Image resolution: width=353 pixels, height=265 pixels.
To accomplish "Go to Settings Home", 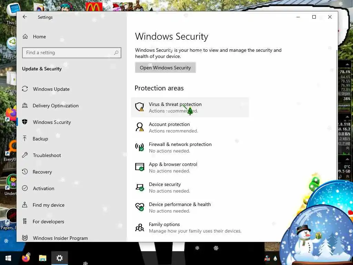I will click(39, 37).
